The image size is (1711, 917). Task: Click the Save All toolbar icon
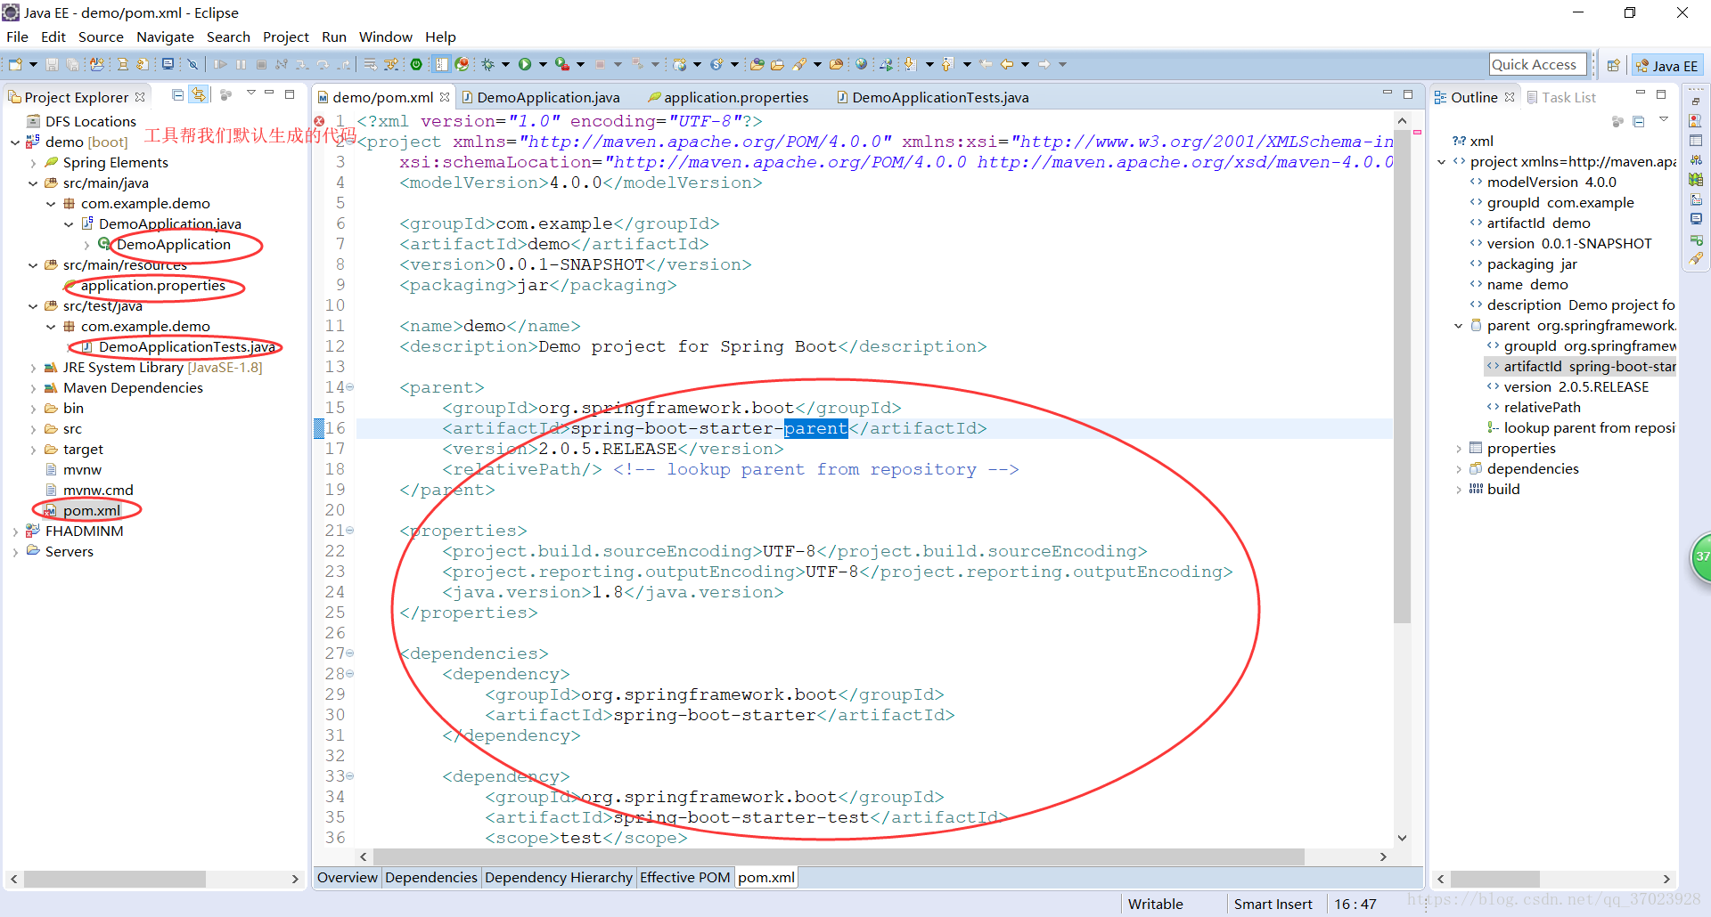71,64
